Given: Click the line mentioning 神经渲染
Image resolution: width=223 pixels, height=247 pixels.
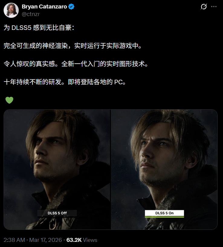Looking at the screenshot, I should 73,46.
